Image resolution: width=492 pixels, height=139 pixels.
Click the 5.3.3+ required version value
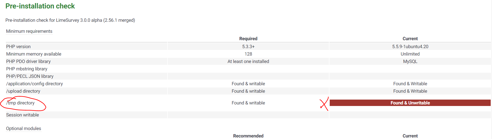248,47
